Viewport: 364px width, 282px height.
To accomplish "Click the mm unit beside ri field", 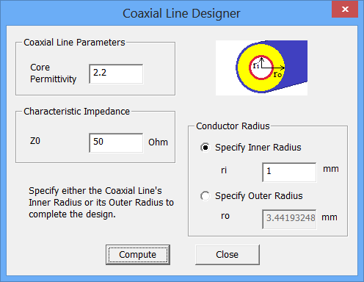I will coord(331,169).
